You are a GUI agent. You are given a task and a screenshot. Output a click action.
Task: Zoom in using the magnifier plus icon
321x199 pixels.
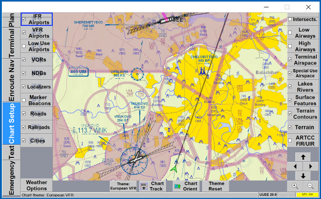coord(295,186)
